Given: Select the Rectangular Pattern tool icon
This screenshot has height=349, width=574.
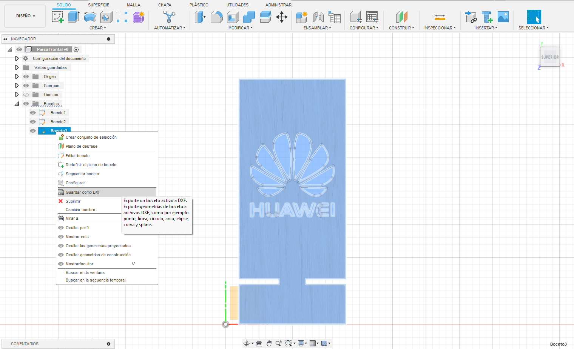Looking at the screenshot, I should point(122,17).
